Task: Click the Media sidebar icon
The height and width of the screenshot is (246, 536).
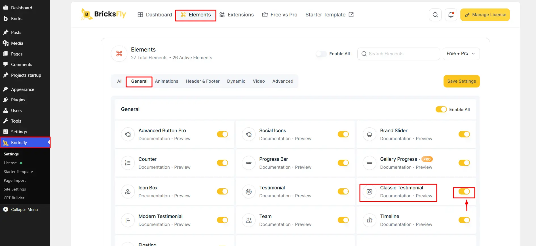Action: 6,43
